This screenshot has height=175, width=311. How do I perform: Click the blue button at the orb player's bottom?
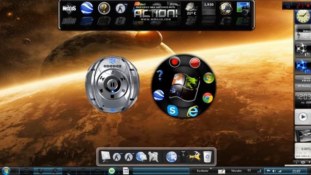point(112,109)
